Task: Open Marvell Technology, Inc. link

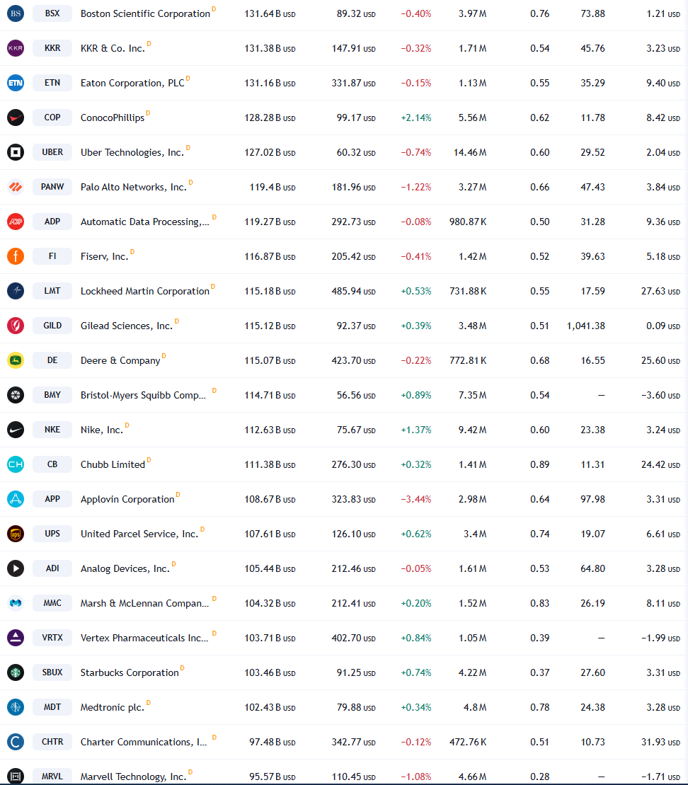Action: click(x=133, y=777)
